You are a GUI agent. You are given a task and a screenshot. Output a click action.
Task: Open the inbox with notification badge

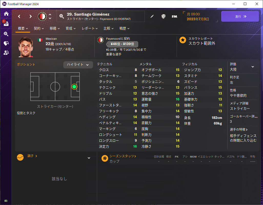[6, 23]
